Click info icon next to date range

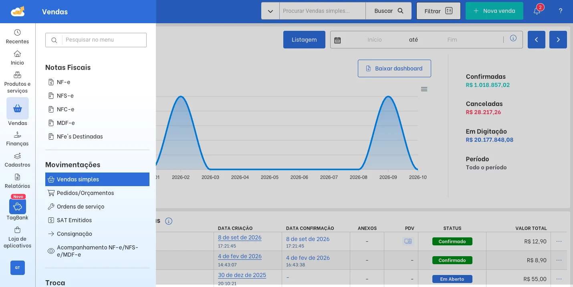pyautogui.click(x=513, y=38)
